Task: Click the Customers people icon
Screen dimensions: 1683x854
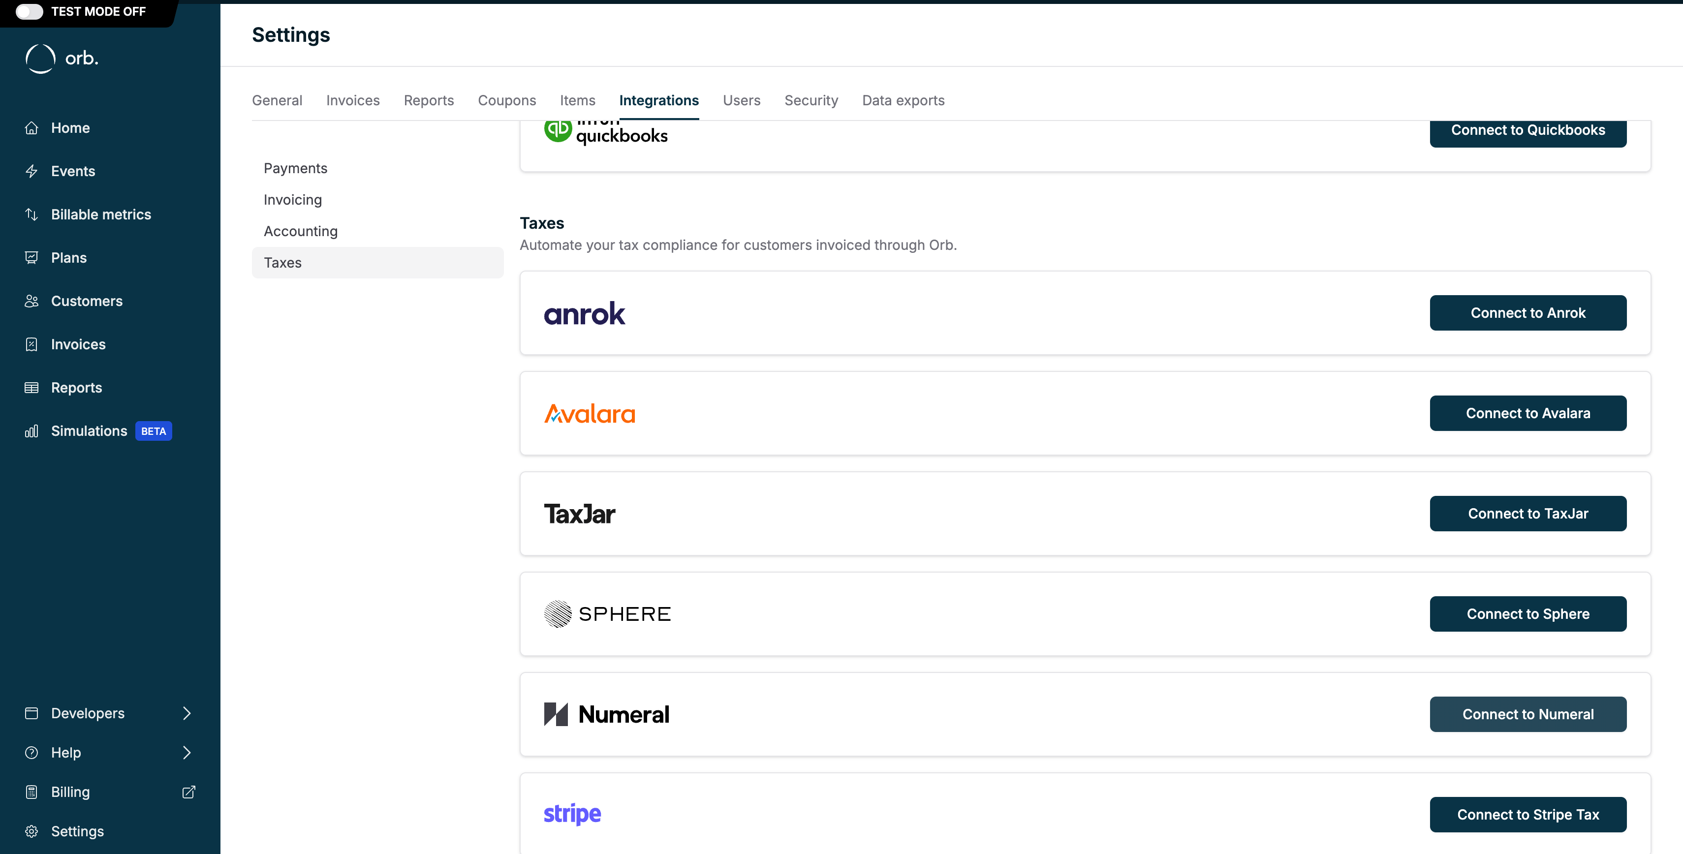Action: tap(31, 301)
